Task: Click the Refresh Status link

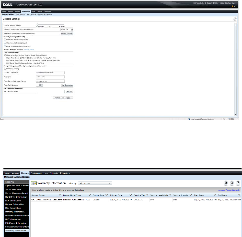Action: (x=29, y=50)
